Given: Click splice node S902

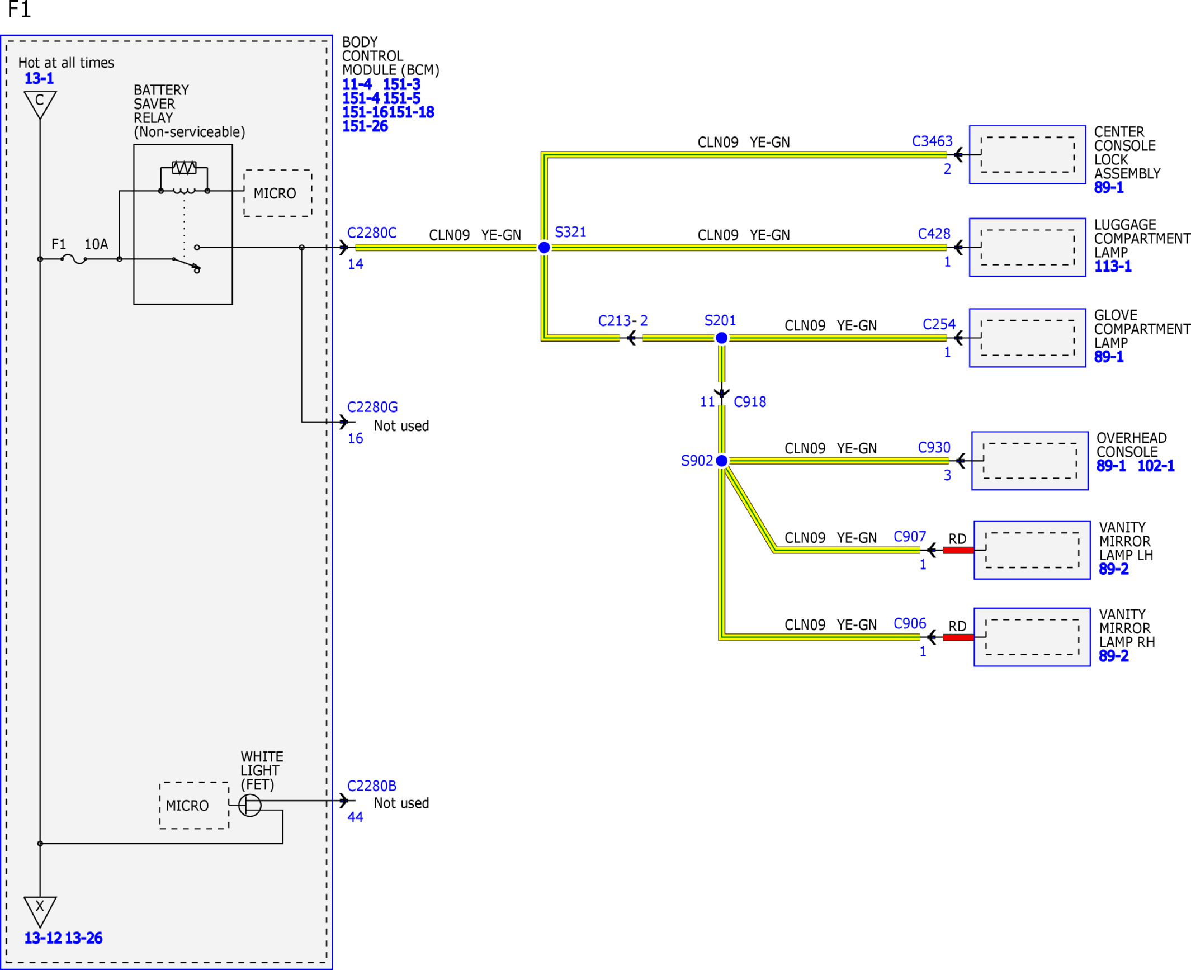Looking at the screenshot, I should pos(721,461).
